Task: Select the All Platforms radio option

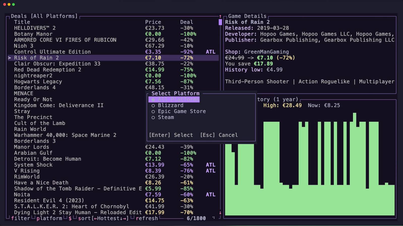Action: pos(174,99)
